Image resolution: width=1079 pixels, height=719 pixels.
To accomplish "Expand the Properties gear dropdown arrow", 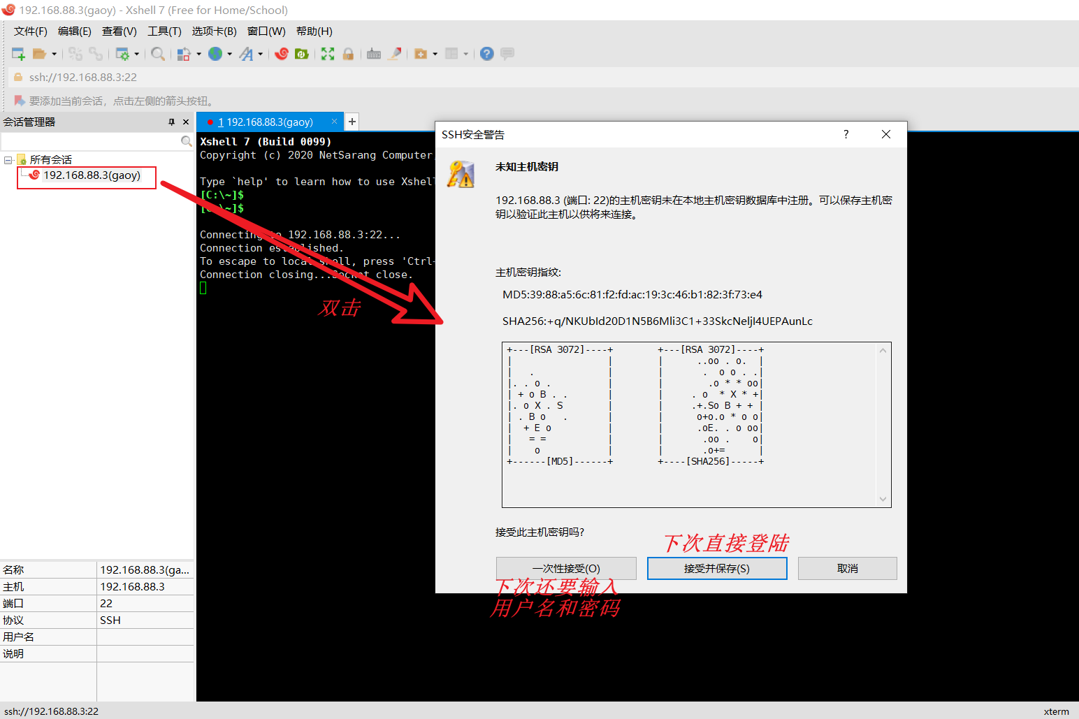I will click(137, 54).
